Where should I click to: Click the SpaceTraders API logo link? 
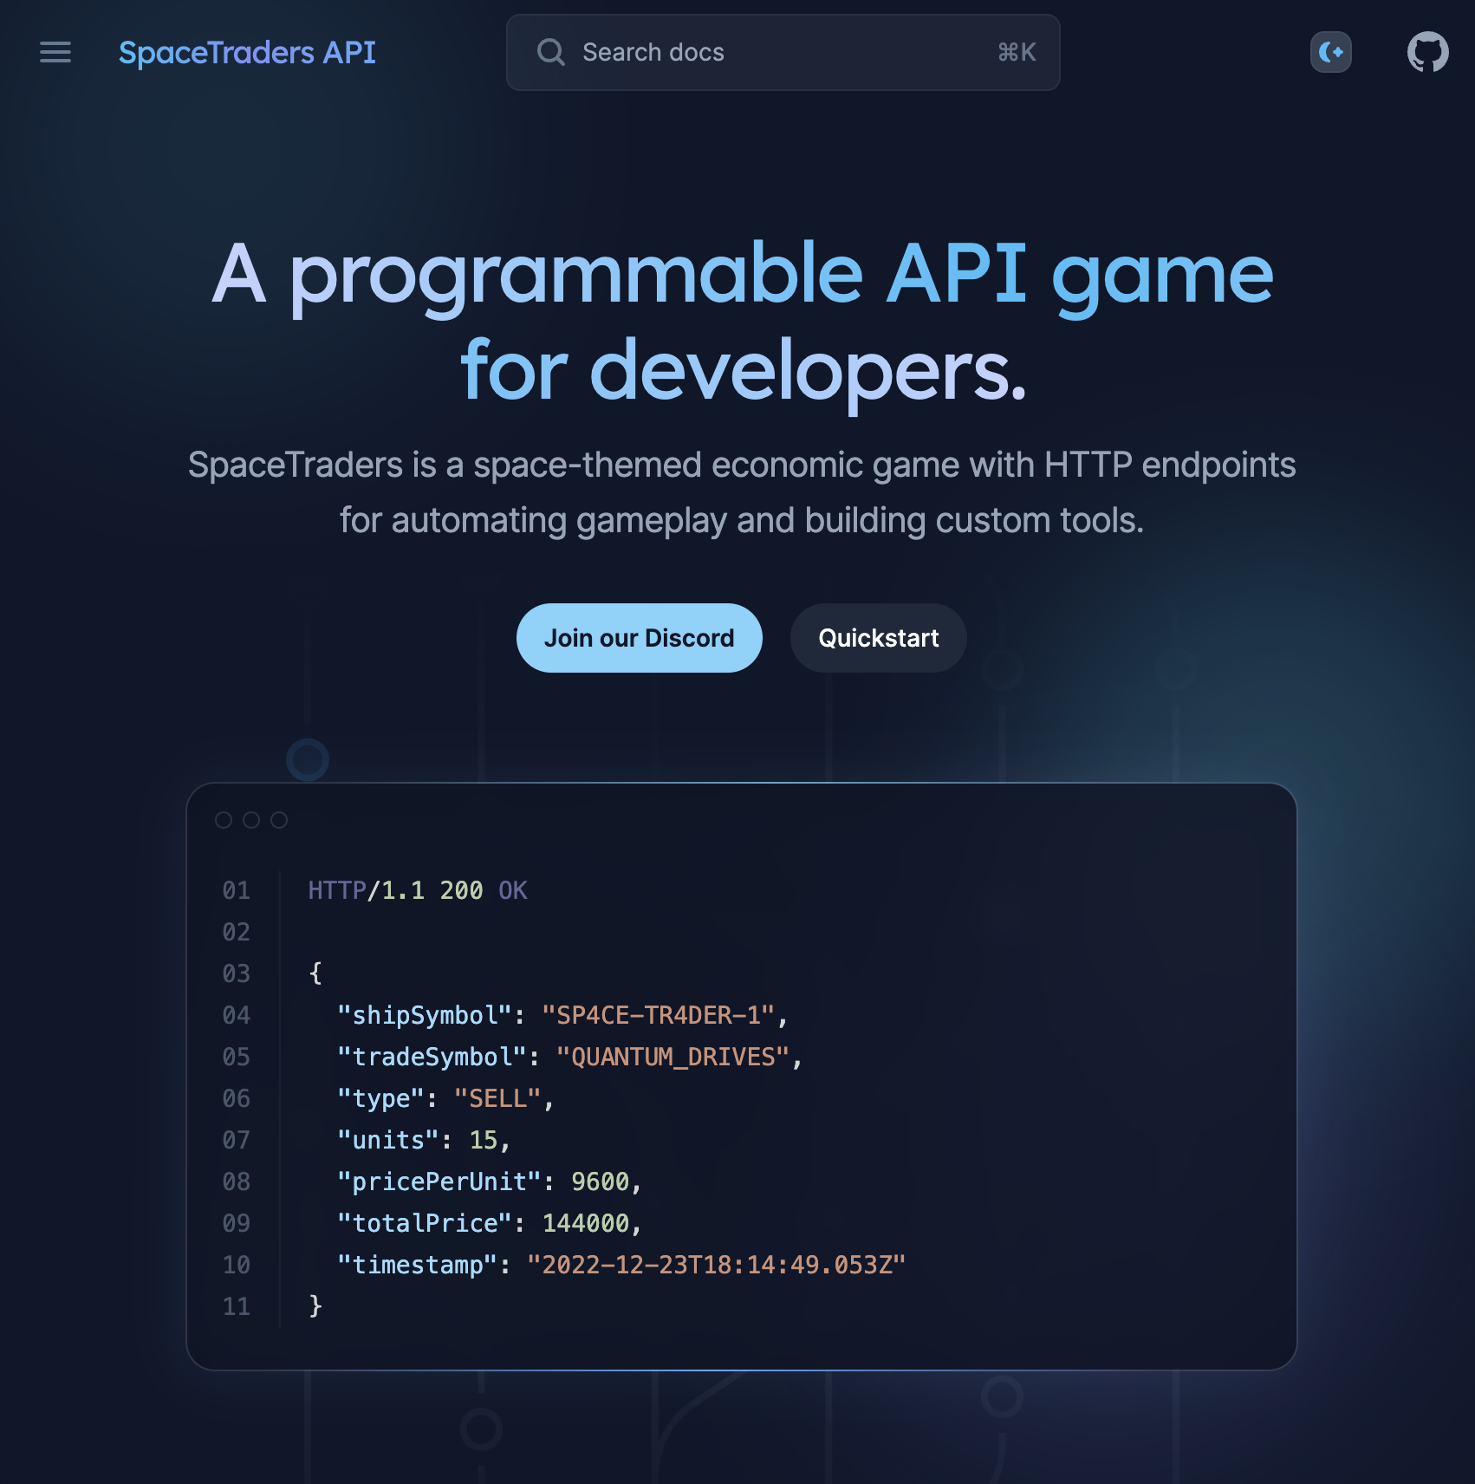click(x=247, y=53)
